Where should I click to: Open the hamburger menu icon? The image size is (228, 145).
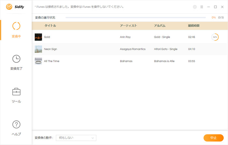[202, 7]
